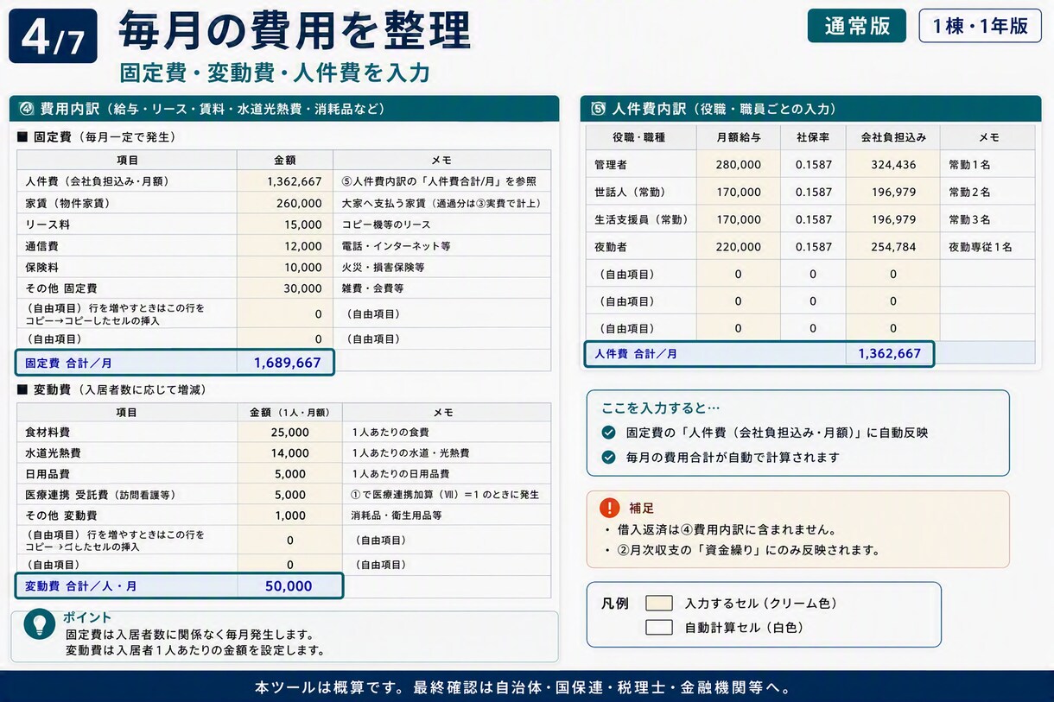Click the 4/7 step indicator badge
Image resolution: width=1054 pixels, height=702 pixels.
pyautogui.click(x=53, y=36)
